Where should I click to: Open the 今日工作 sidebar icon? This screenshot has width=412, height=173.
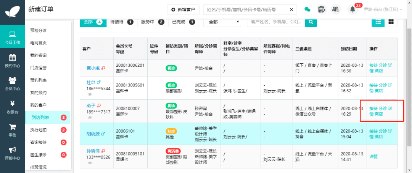(12, 38)
